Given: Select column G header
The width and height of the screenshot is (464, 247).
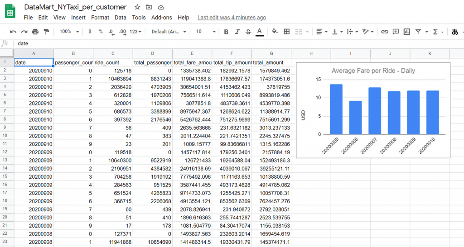Looking at the screenshot, I should click(x=271, y=53).
